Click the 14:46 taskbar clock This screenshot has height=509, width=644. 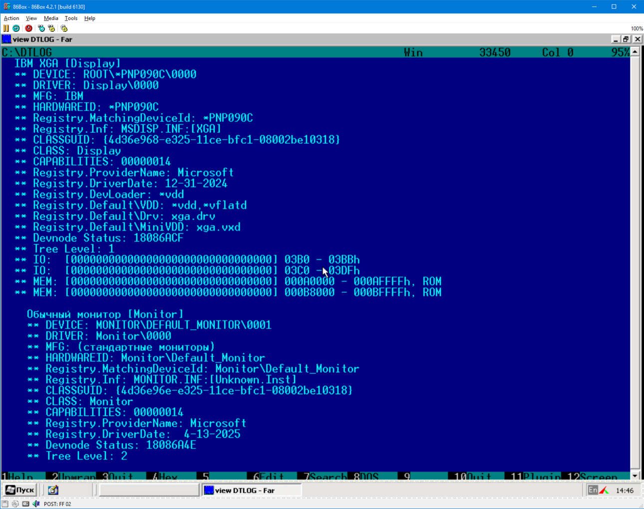(x=625, y=491)
